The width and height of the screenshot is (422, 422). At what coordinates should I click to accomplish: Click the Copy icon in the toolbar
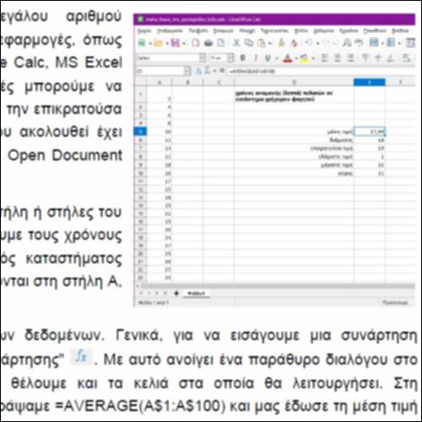coord(249,43)
